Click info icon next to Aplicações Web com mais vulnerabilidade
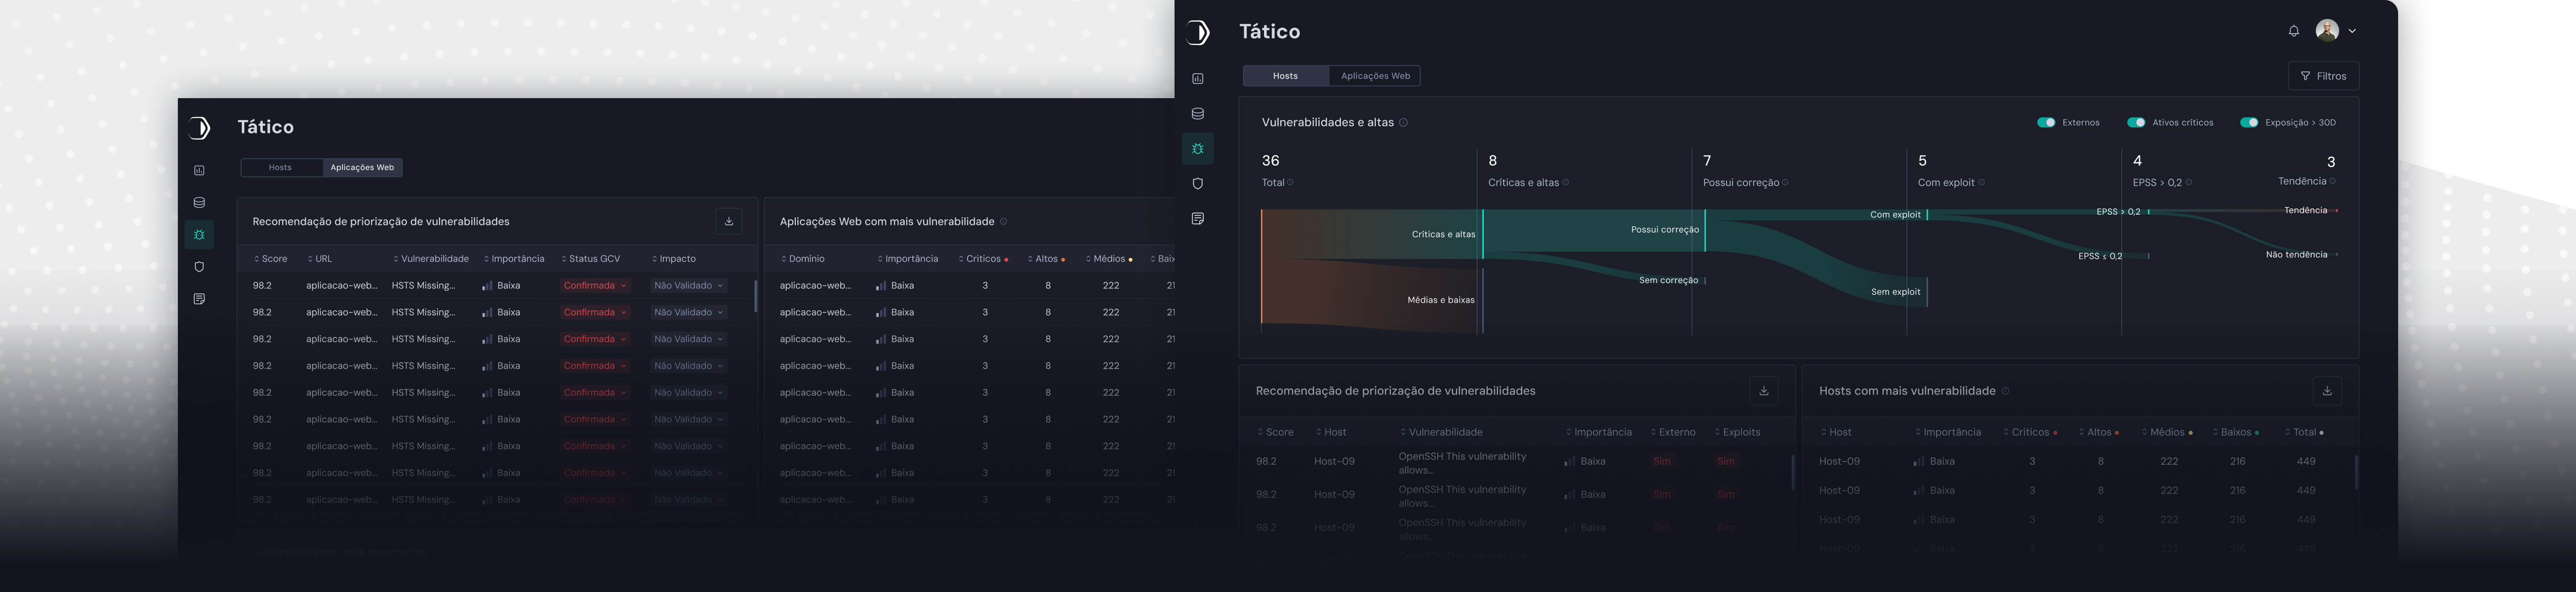Image resolution: width=2576 pixels, height=592 pixels. (x=1004, y=222)
